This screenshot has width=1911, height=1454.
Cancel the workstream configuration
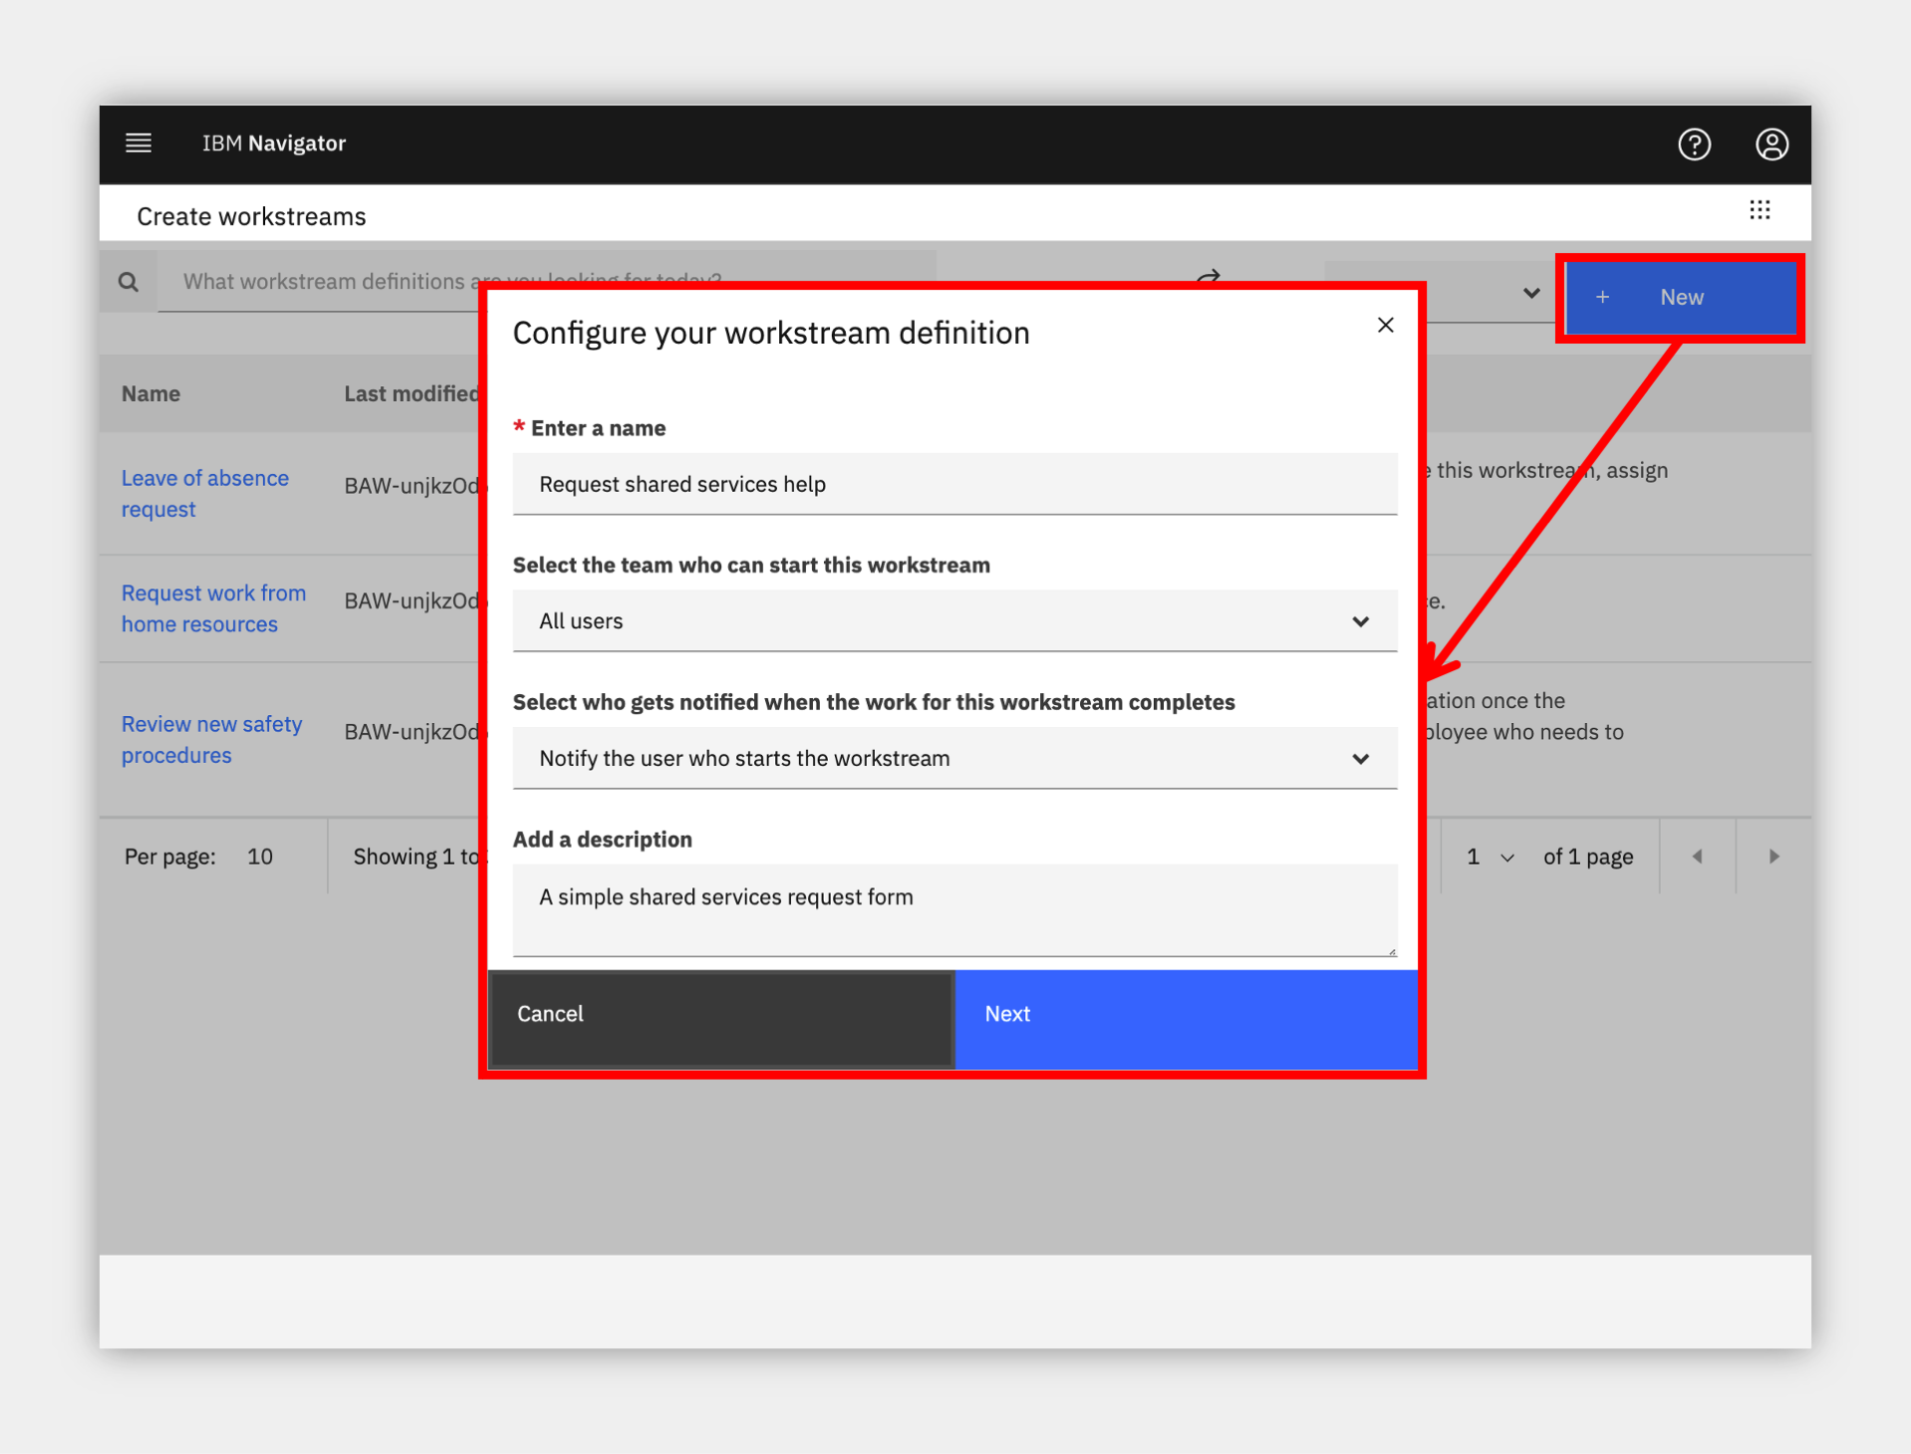pos(721,1015)
